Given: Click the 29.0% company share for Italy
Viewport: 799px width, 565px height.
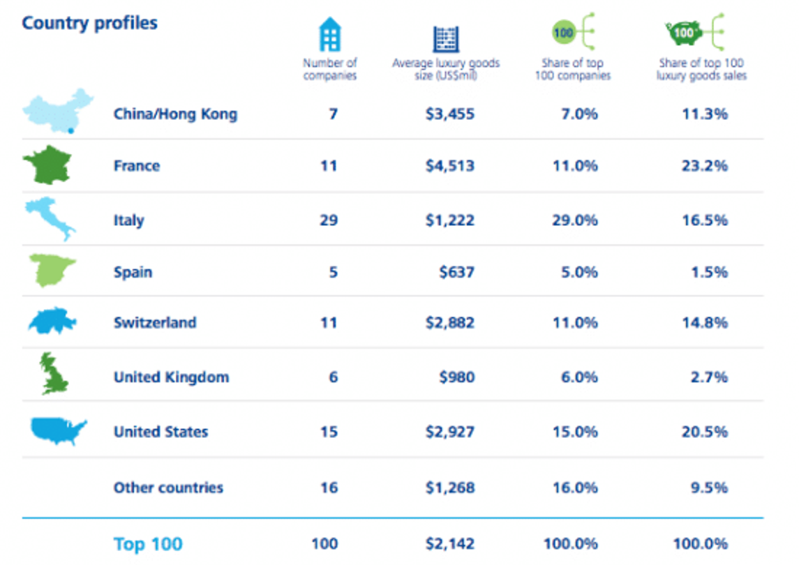Looking at the screenshot, I should (x=575, y=220).
